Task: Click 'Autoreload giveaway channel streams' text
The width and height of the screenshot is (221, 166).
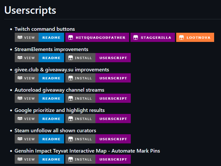Action: [x=59, y=90]
